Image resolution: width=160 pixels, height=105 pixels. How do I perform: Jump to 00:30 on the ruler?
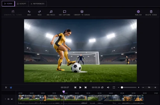click(88, 93)
